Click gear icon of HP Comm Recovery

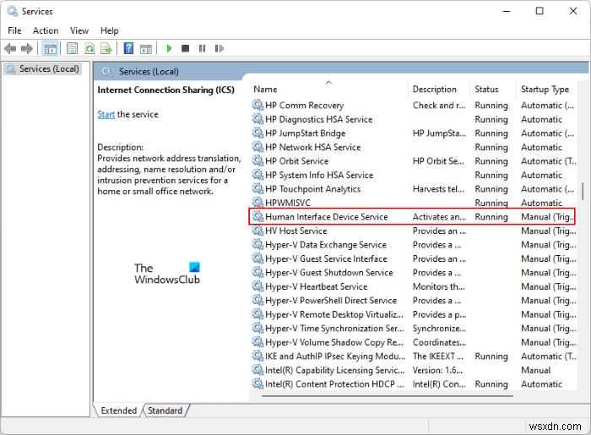pyautogui.click(x=258, y=105)
